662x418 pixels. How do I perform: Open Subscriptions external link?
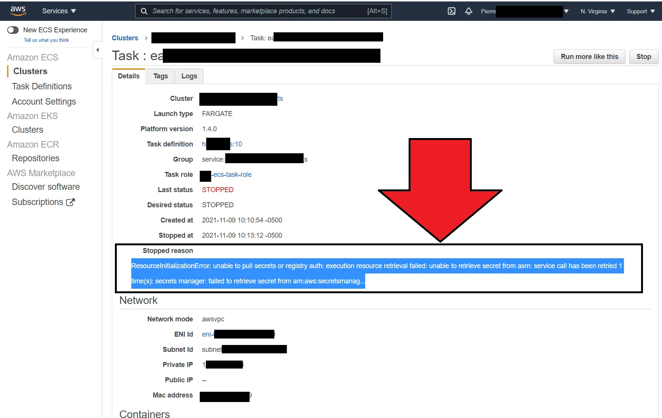[43, 202]
